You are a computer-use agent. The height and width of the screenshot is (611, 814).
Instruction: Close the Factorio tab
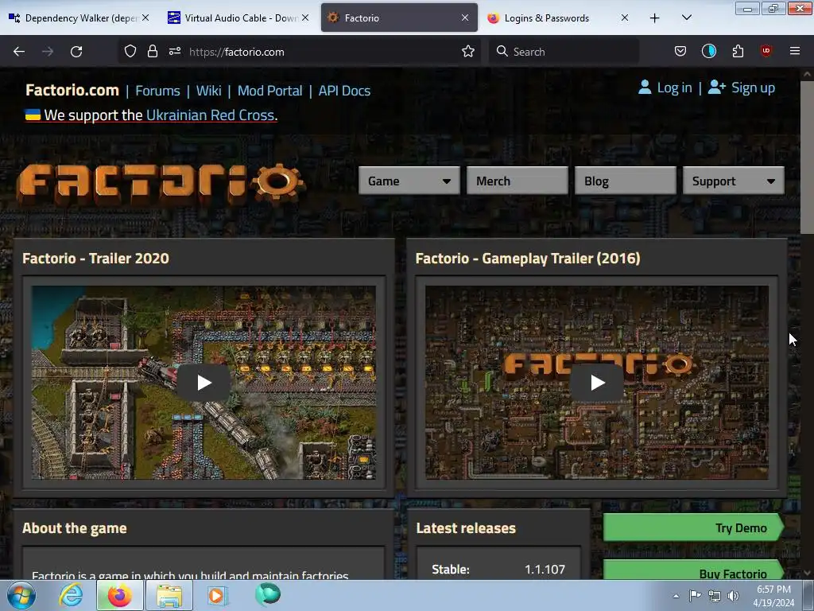[464, 18]
